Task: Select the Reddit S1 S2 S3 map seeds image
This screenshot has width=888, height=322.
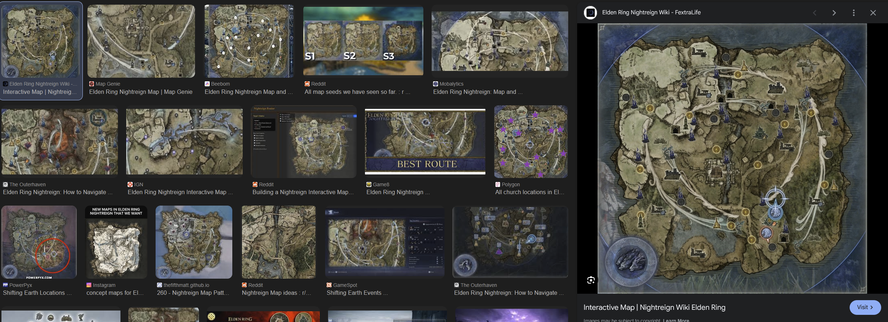Action: coord(363,41)
